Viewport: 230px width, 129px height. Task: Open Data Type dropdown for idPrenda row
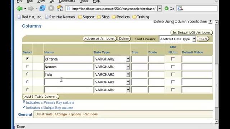128,59
